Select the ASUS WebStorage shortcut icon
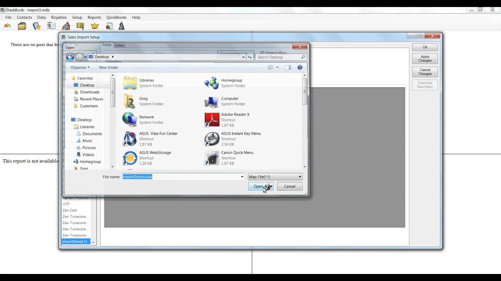This screenshot has height=281, width=501. [130, 158]
